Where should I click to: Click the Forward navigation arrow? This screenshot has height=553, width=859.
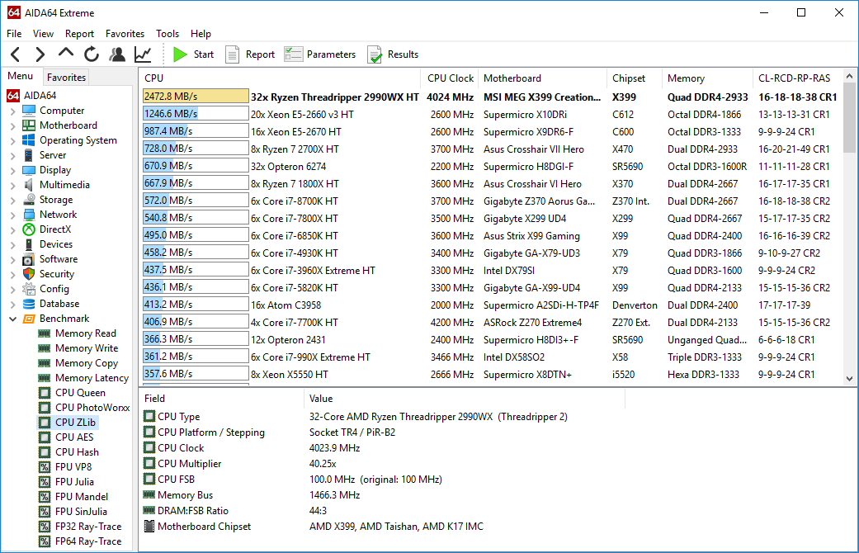click(x=40, y=54)
